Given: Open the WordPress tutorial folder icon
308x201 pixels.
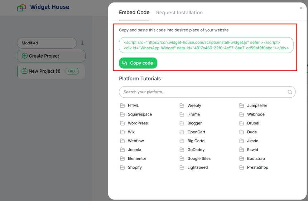Looking at the screenshot, I should click(122, 123).
